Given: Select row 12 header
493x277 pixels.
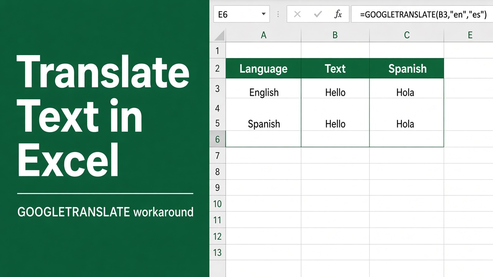Looking at the screenshot, I should pyautogui.click(x=218, y=236).
